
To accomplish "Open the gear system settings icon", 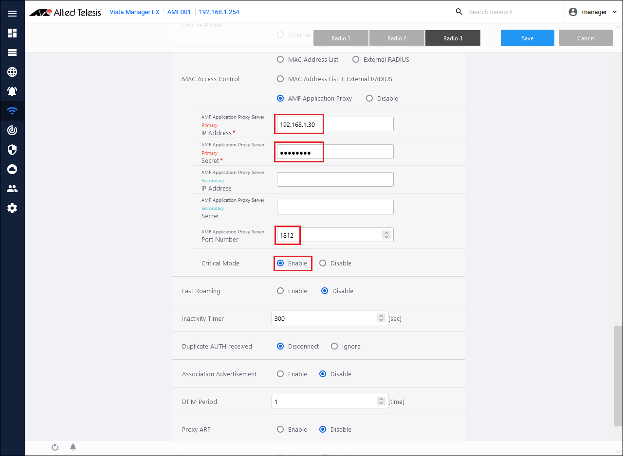I will coord(12,208).
